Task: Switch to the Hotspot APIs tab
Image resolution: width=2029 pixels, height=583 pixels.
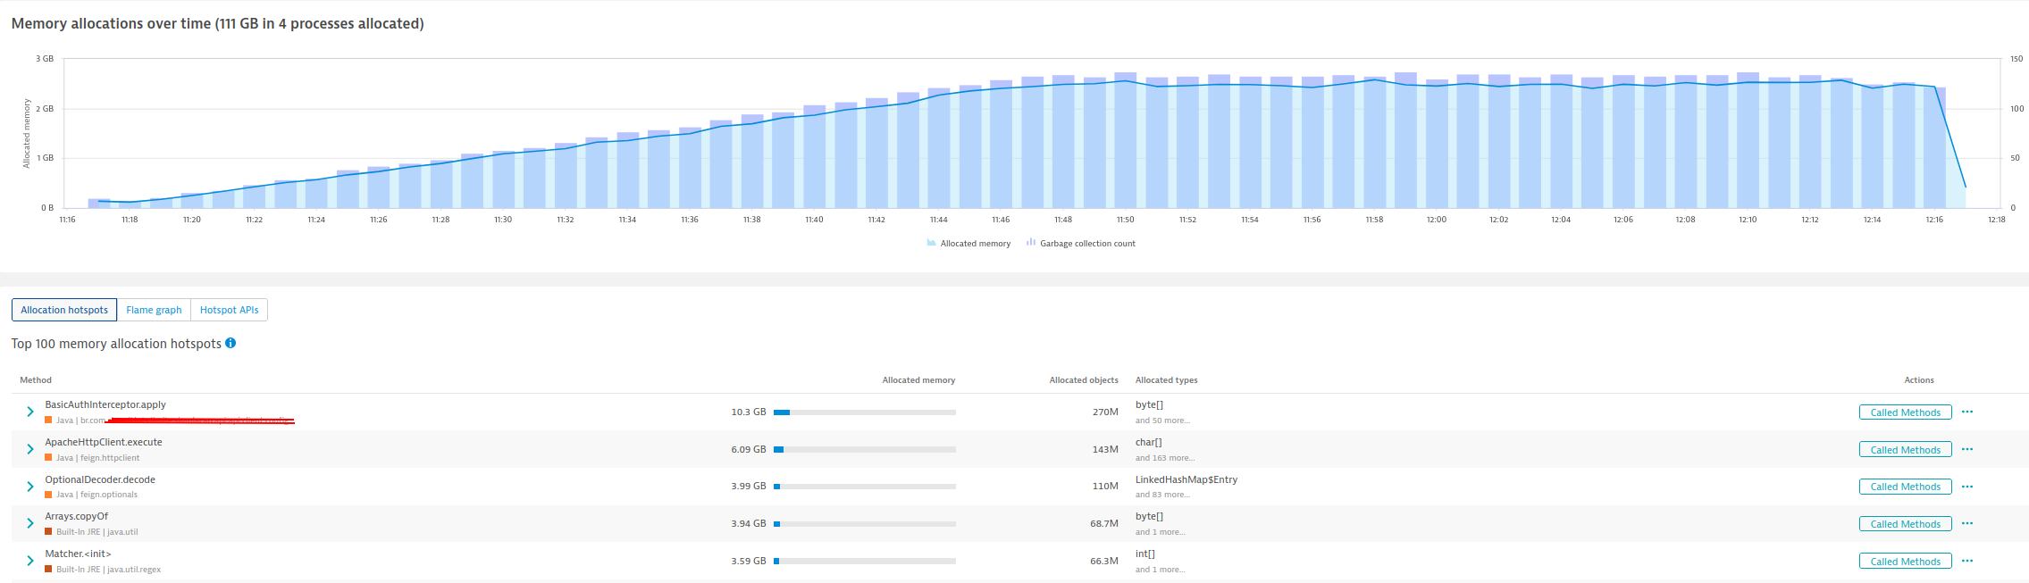Action: (x=229, y=310)
